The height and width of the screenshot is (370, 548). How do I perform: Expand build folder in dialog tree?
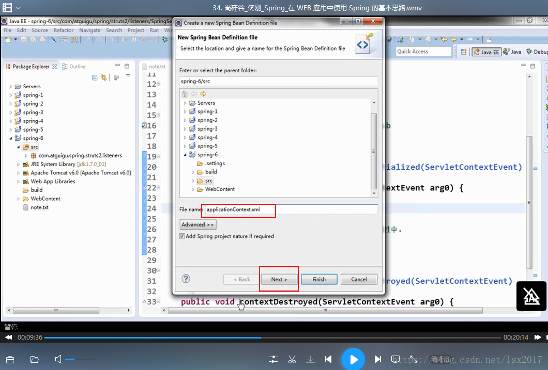193,172
